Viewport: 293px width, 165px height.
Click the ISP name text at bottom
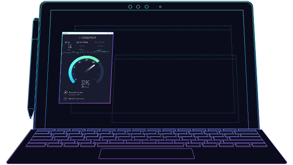coord(77,99)
